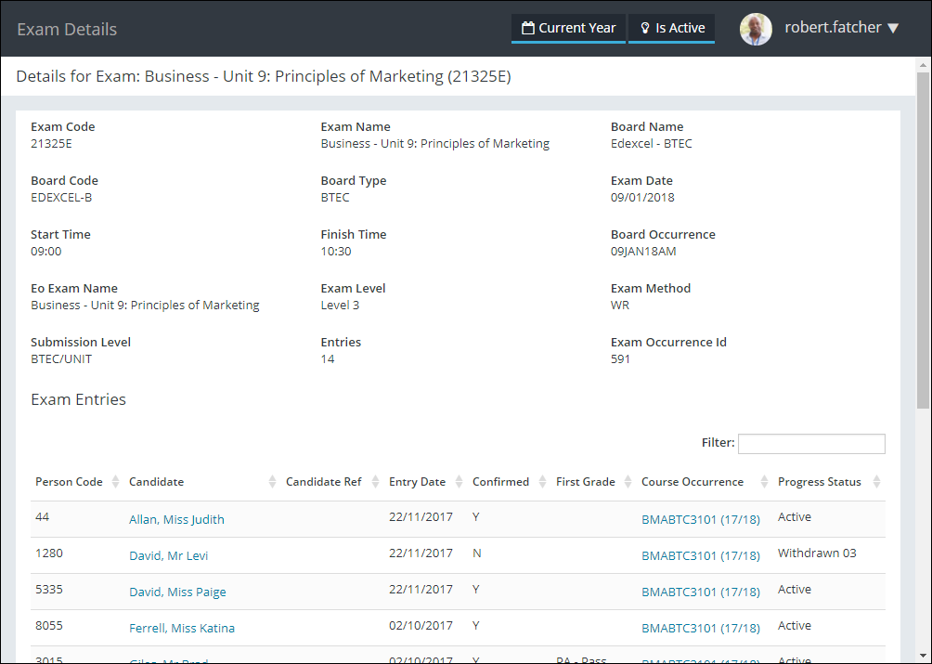Viewport: 932px width, 664px height.
Task: Click the user avatar picture
Action: click(x=756, y=29)
